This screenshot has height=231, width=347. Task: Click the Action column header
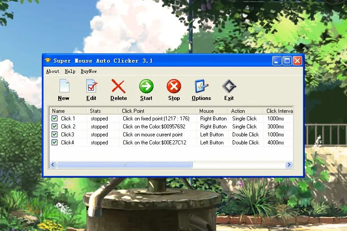tap(246, 111)
